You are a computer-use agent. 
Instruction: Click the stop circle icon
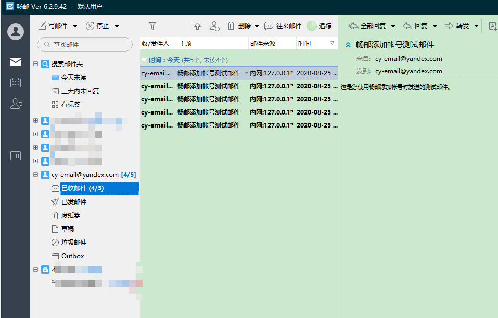coord(90,26)
